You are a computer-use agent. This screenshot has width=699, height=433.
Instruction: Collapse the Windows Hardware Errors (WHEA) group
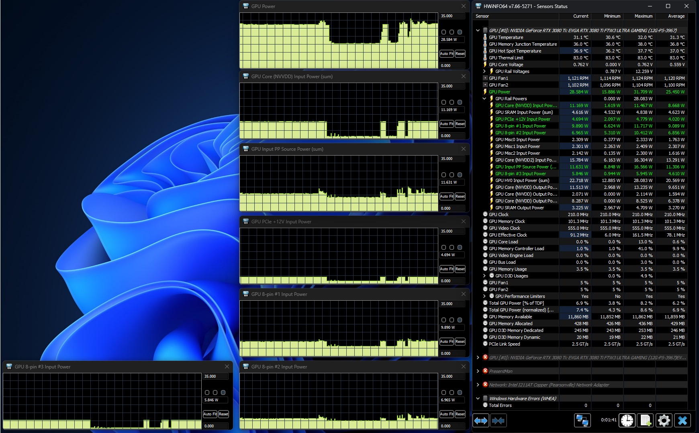(478, 399)
